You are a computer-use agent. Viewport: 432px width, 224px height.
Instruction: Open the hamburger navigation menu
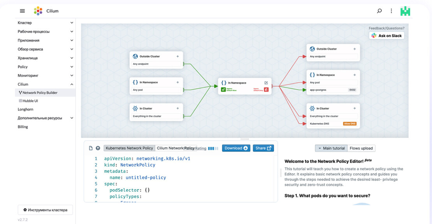[x=22, y=11]
